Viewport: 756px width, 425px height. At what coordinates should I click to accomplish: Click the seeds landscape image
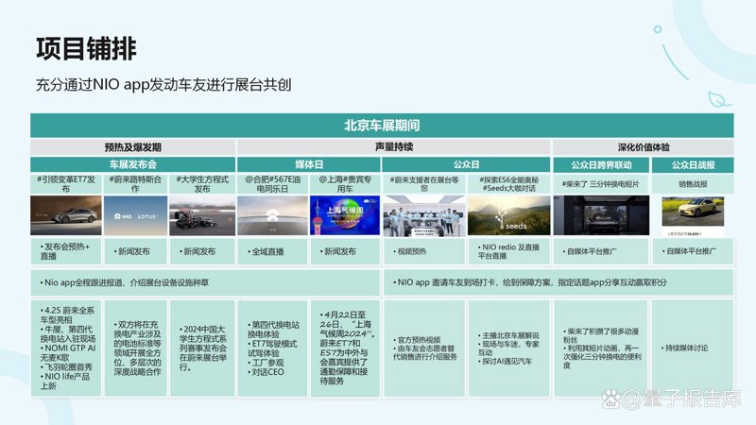508,215
